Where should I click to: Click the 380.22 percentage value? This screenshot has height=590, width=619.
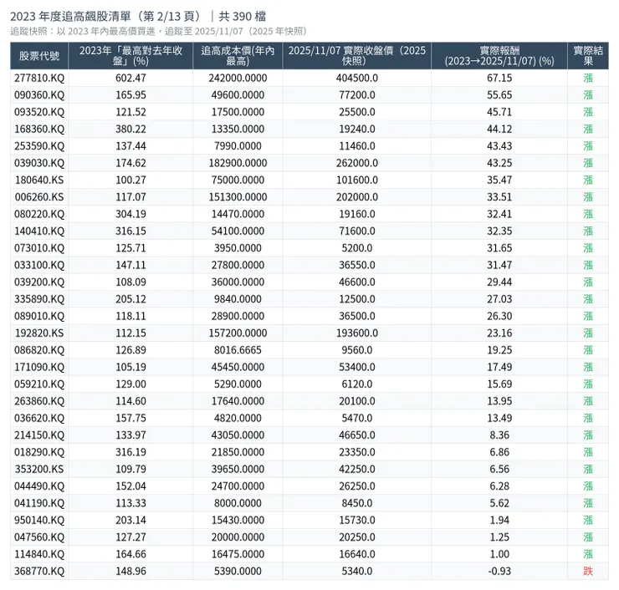[x=130, y=129]
